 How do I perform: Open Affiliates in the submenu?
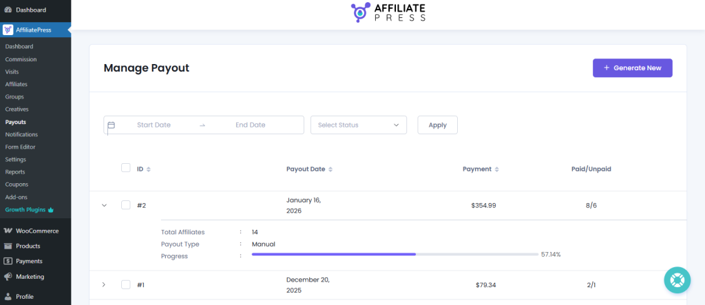coord(17,84)
